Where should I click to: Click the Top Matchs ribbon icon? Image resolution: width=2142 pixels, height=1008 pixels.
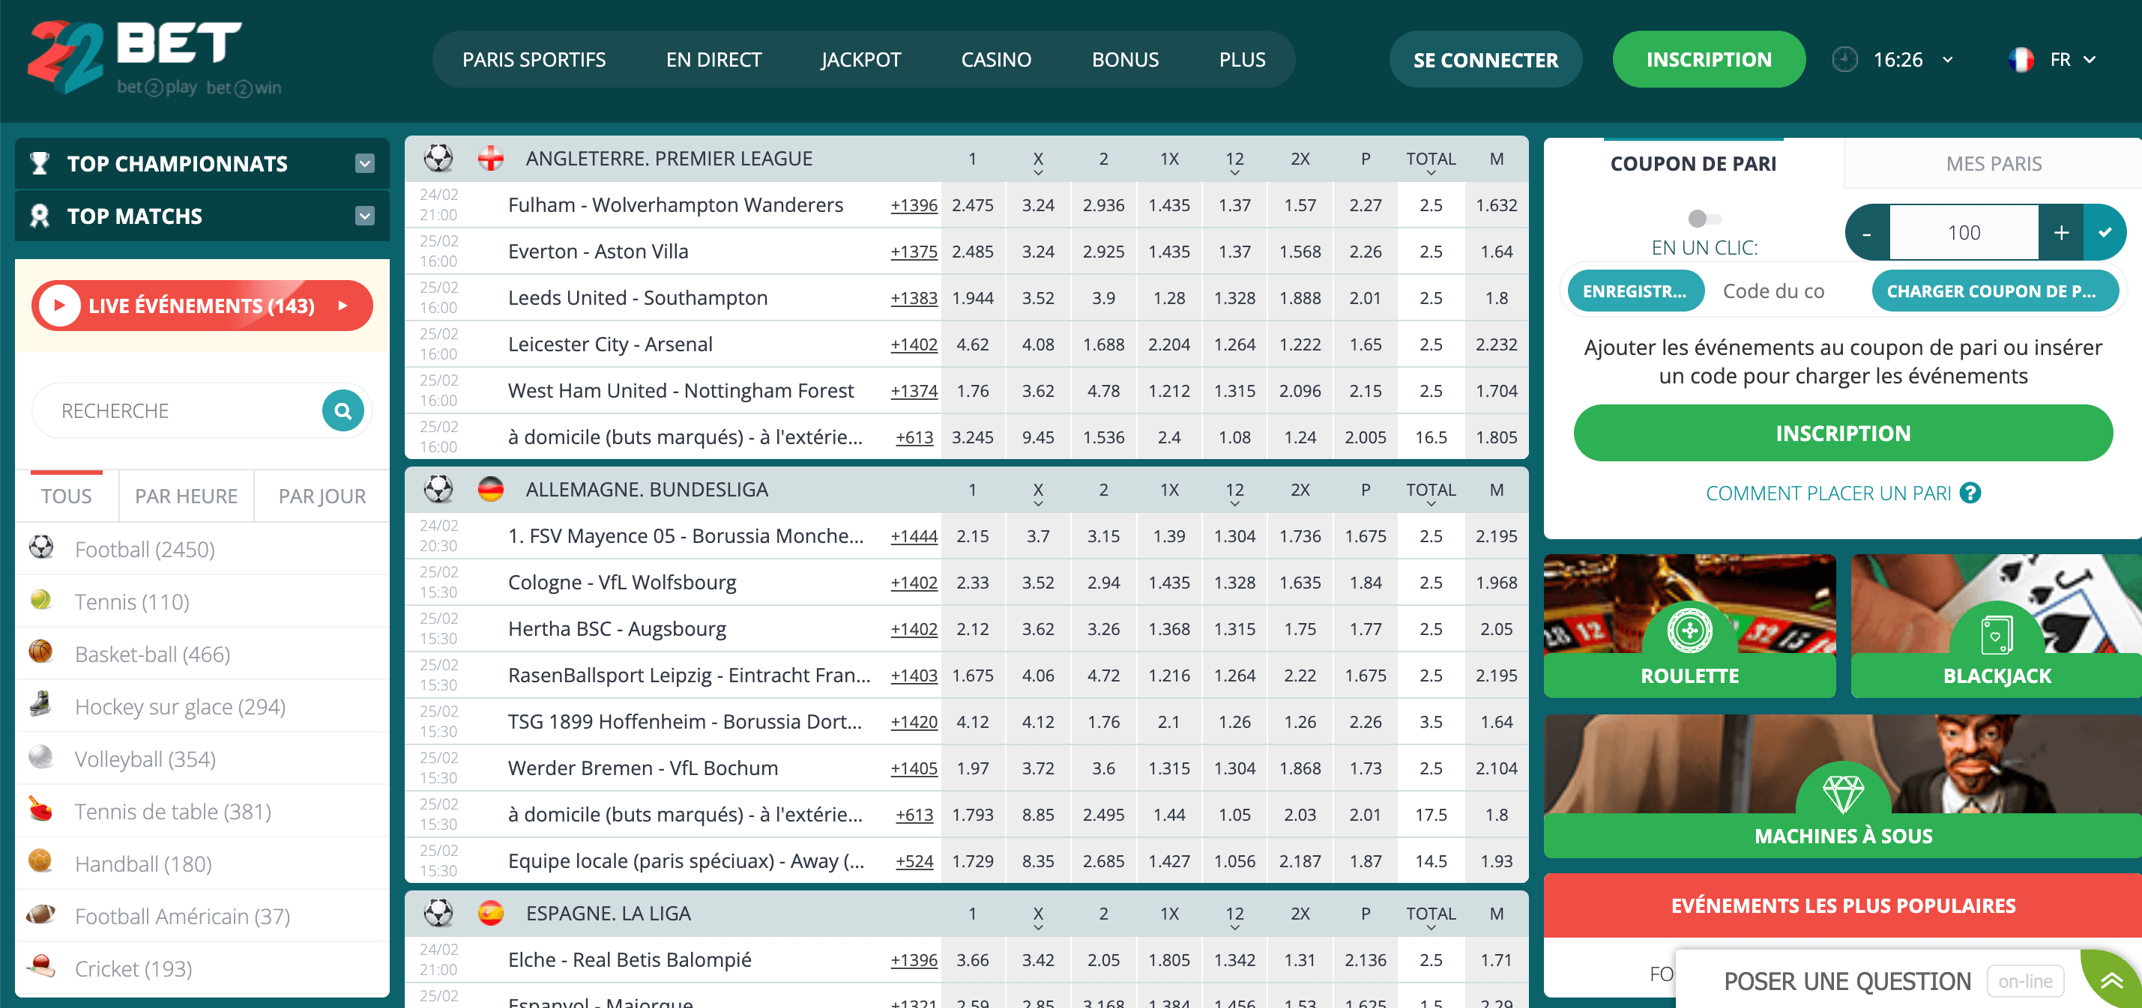pos(39,216)
